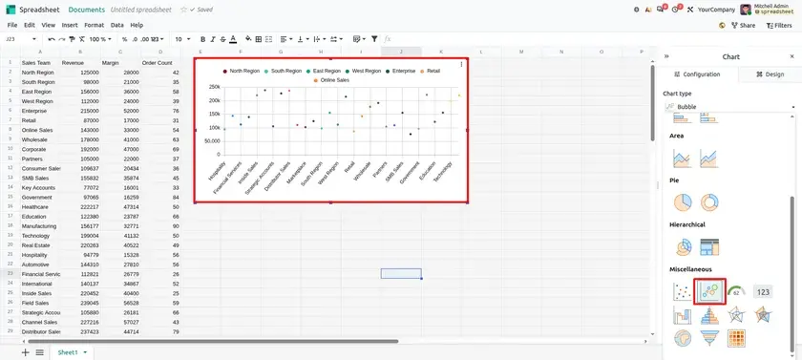Select the Bubble chart type thumbnail

point(709,291)
